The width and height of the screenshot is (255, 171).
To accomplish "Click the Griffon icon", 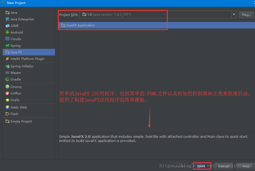I will point(7,93).
